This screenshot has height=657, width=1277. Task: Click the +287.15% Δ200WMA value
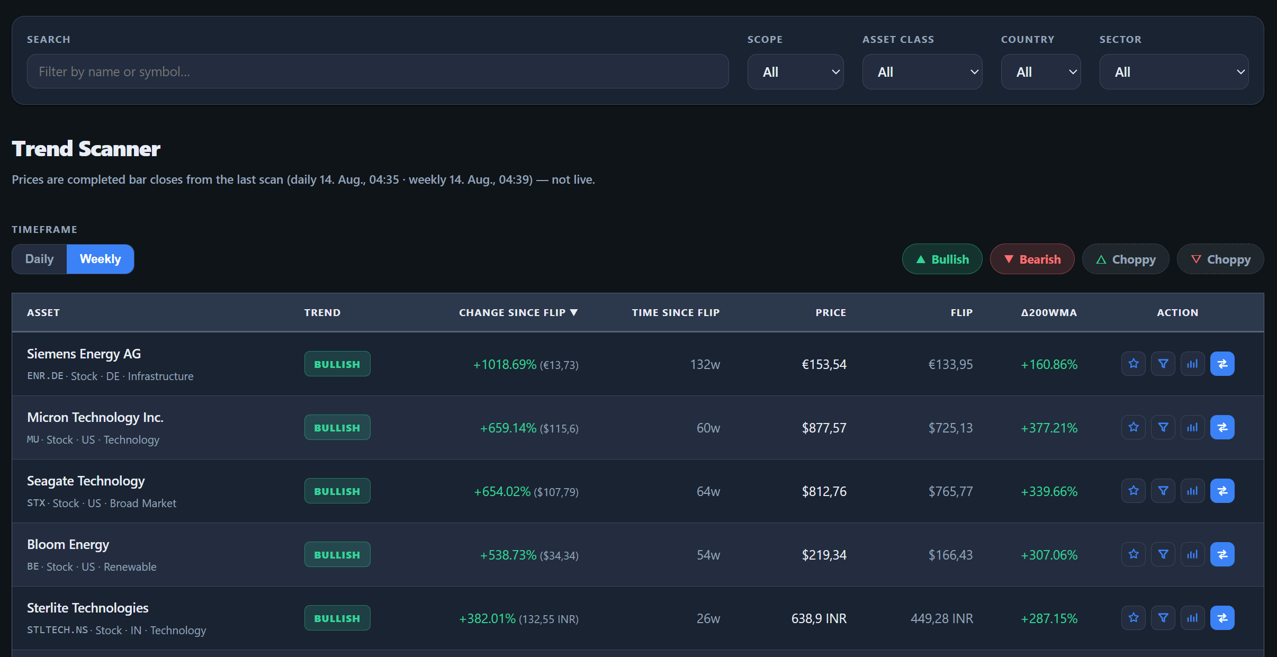click(x=1049, y=618)
